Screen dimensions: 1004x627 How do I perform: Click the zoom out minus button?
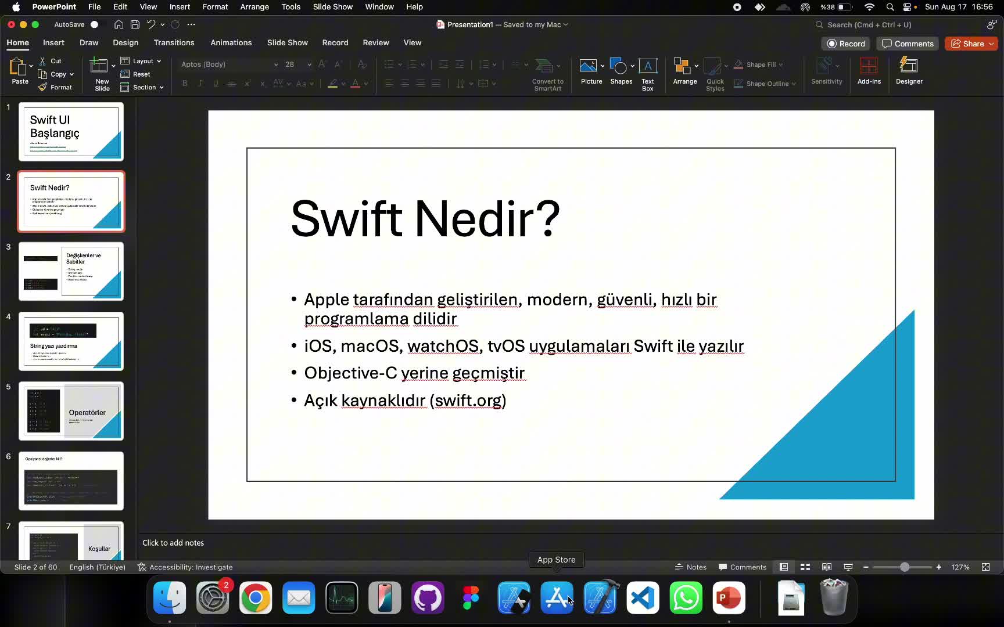coord(866,567)
